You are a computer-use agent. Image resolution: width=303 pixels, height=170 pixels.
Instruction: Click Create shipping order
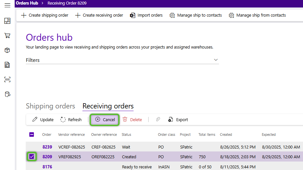(45, 15)
